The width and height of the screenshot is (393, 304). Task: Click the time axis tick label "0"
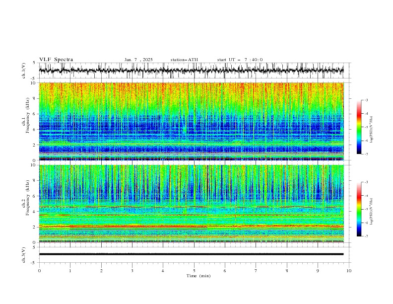(39, 271)
